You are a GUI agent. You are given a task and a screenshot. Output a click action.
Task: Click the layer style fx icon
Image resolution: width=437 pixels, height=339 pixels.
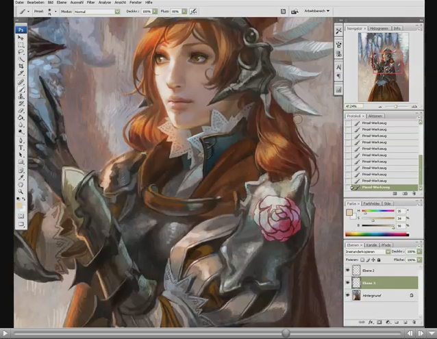(x=371, y=322)
